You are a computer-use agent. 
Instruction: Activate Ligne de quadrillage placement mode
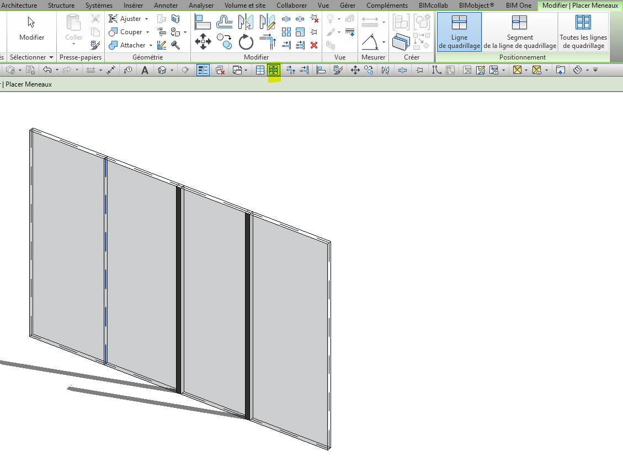coord(459,31)
